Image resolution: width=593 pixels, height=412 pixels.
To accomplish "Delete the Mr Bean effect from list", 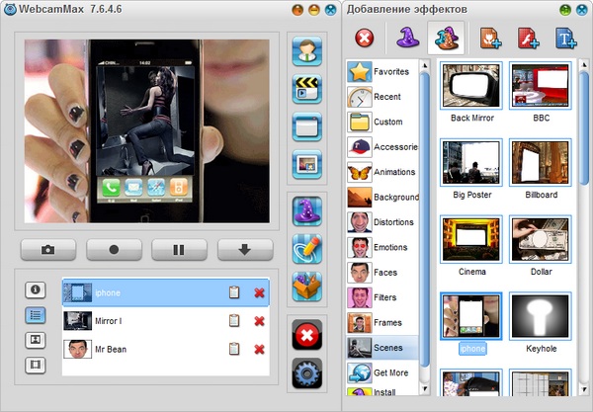I will pos(259,349).
